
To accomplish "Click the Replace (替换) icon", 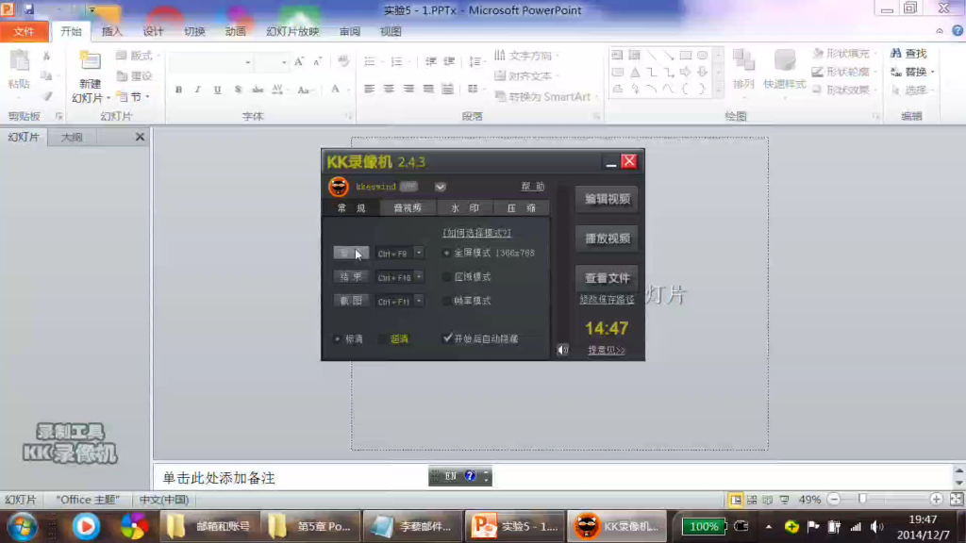I will [914, 71].
